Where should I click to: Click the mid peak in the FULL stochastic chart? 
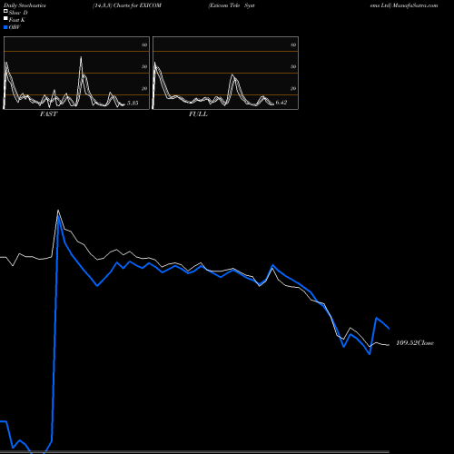click(232, 75)
